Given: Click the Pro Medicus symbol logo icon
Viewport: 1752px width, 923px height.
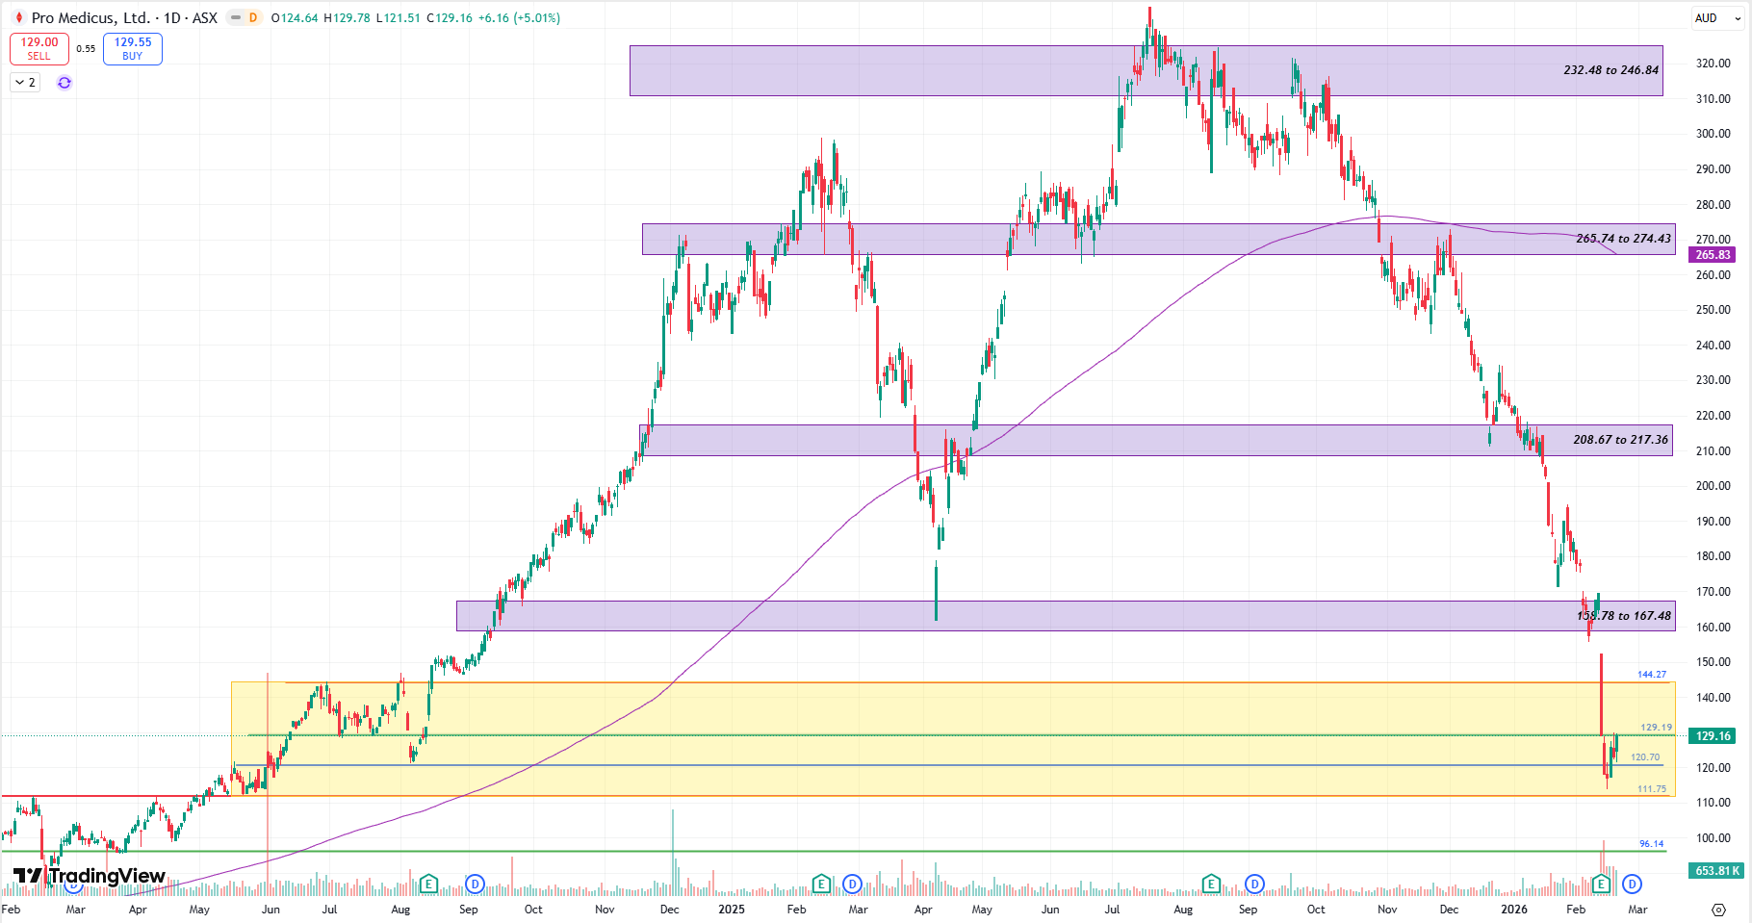Looking at the screenshot, I should click(x=18, y=18).
